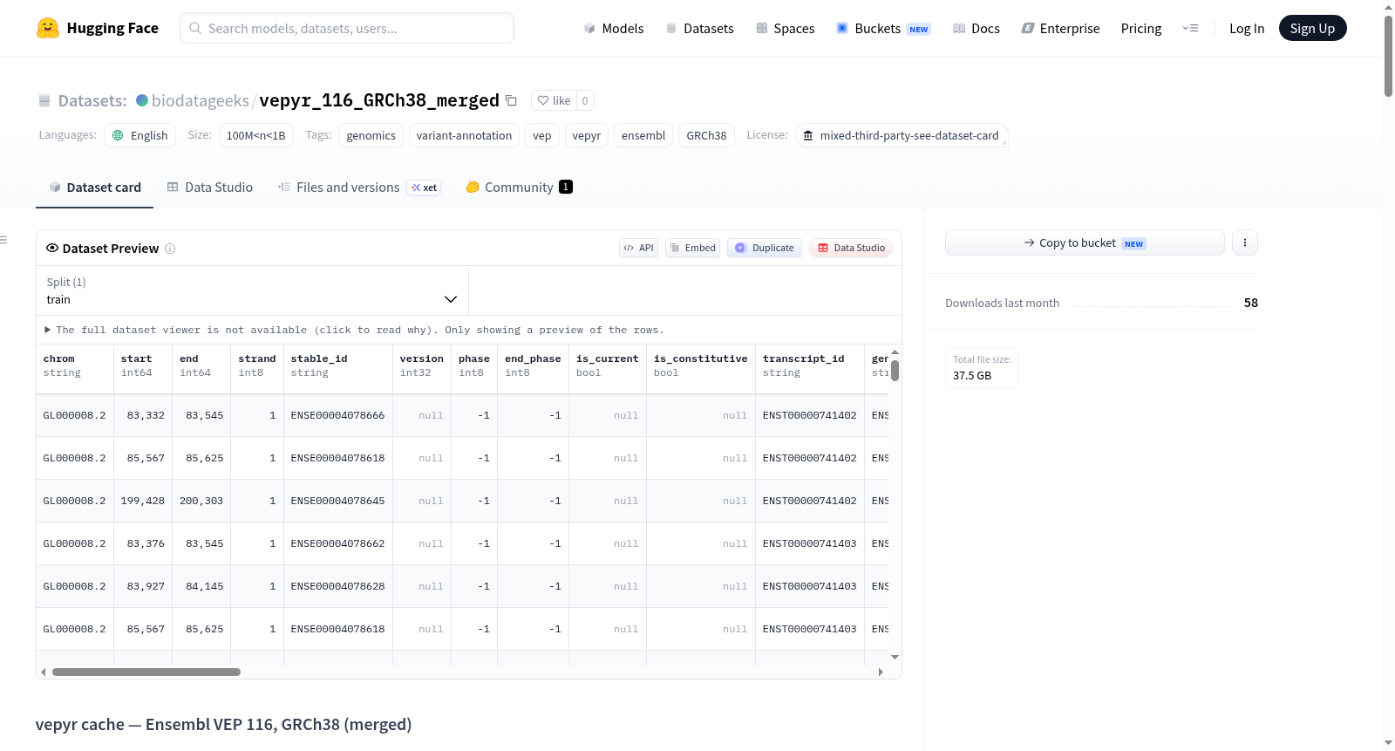Viewport: 1395px width, 751px height.
Task: Click the biodatageeks organization avatar
Action: pos(142,100)
